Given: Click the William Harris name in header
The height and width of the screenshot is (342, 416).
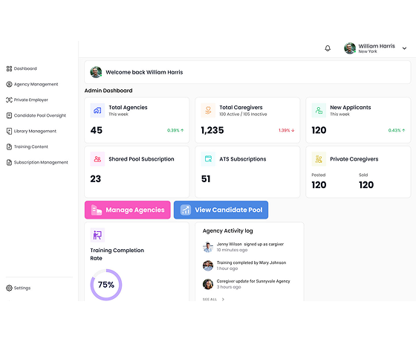Looking at the screenshot, I should (377, 46).
